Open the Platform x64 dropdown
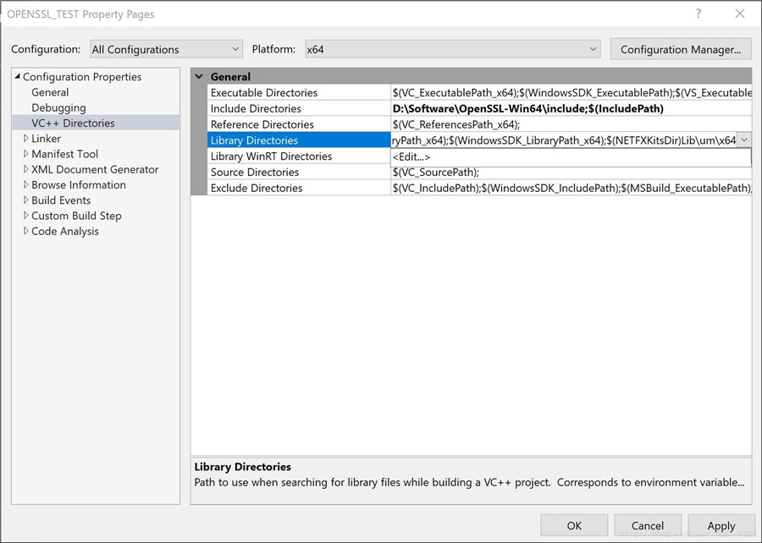 click(452, 49)
